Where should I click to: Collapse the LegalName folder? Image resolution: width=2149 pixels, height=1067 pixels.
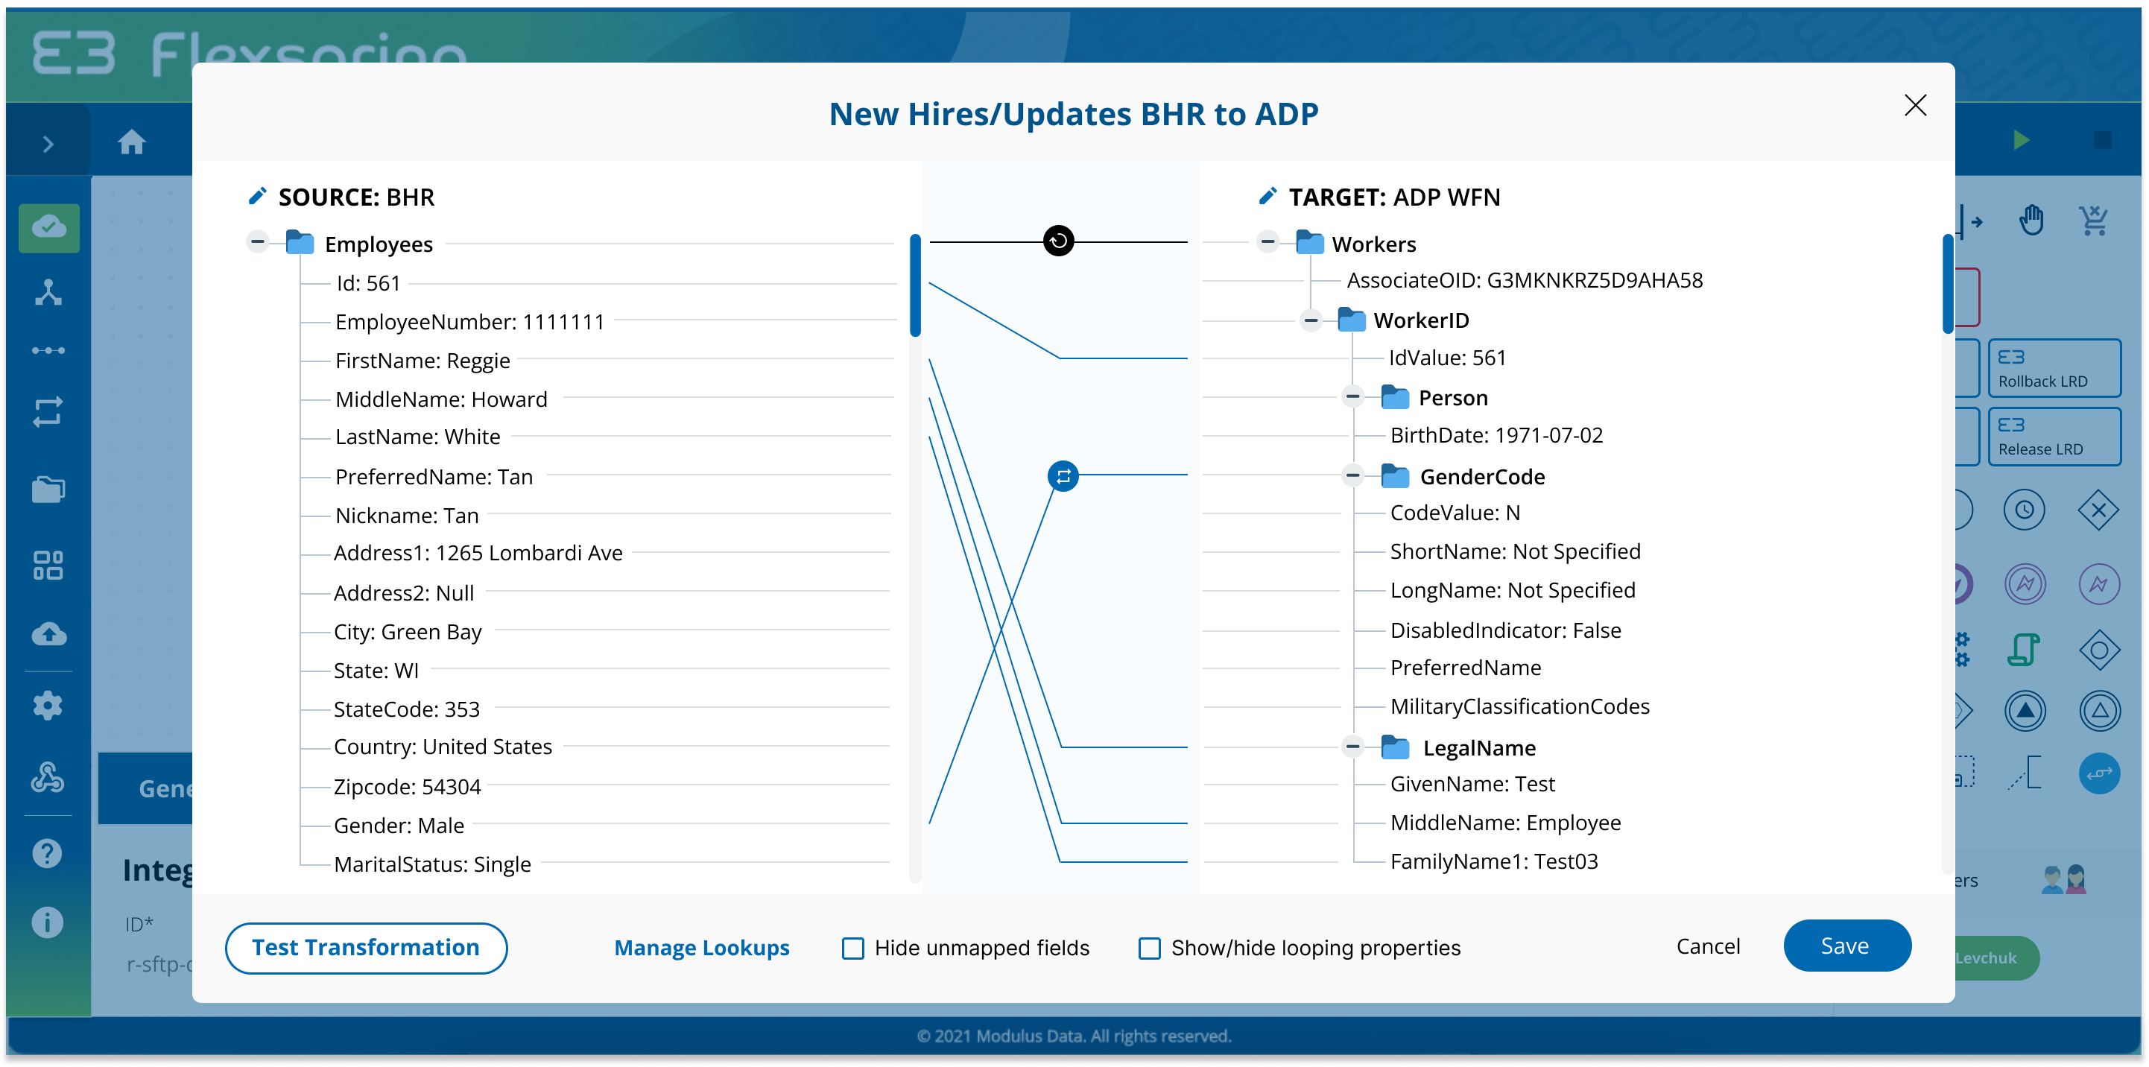1353,747
